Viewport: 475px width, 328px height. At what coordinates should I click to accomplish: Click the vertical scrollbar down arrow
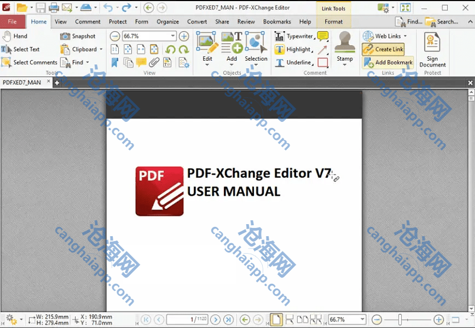(471, 309)
